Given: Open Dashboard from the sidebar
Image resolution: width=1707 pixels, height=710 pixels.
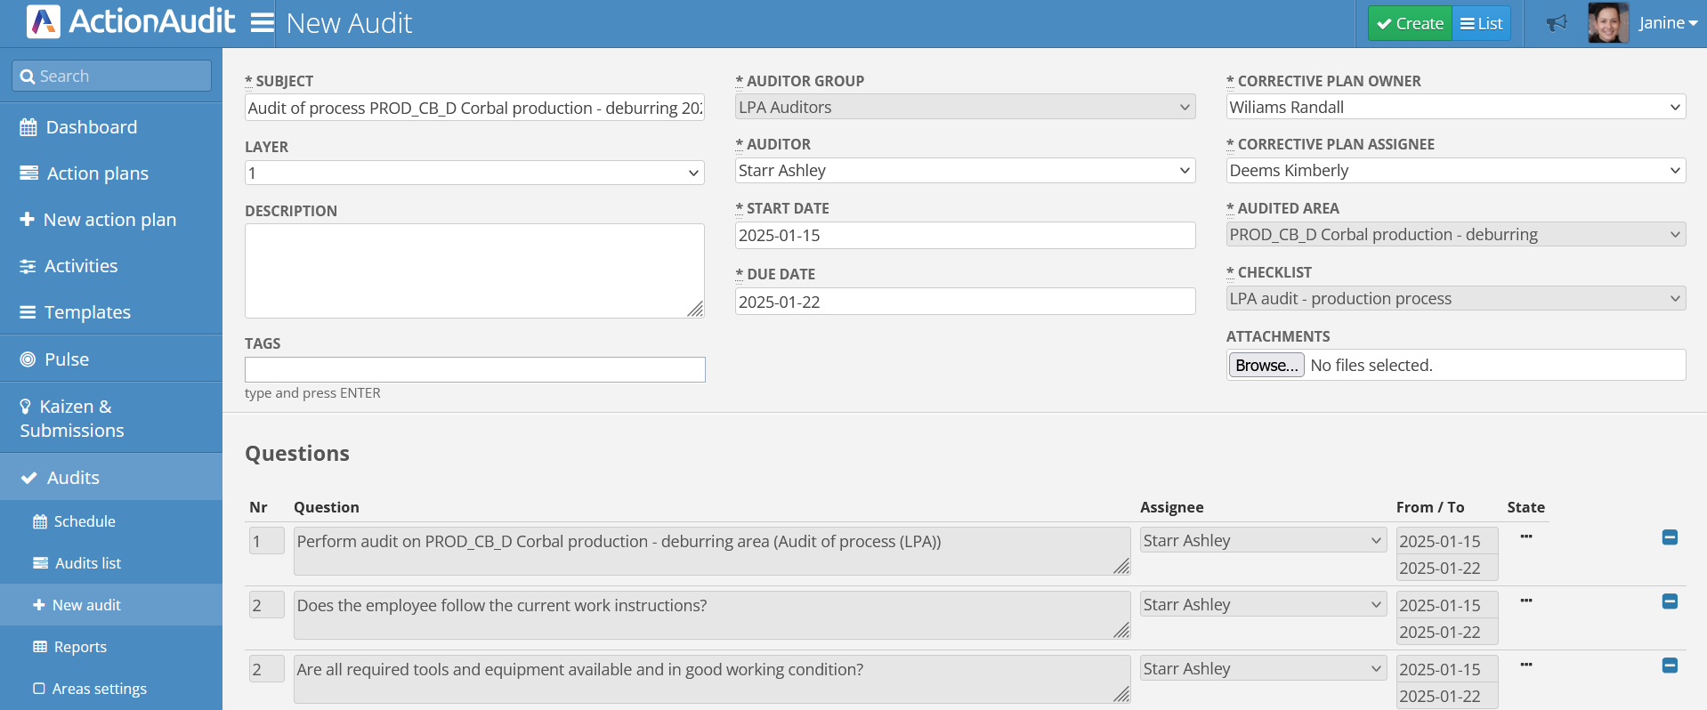Looking at the screenshot, I should pos(91,127).
